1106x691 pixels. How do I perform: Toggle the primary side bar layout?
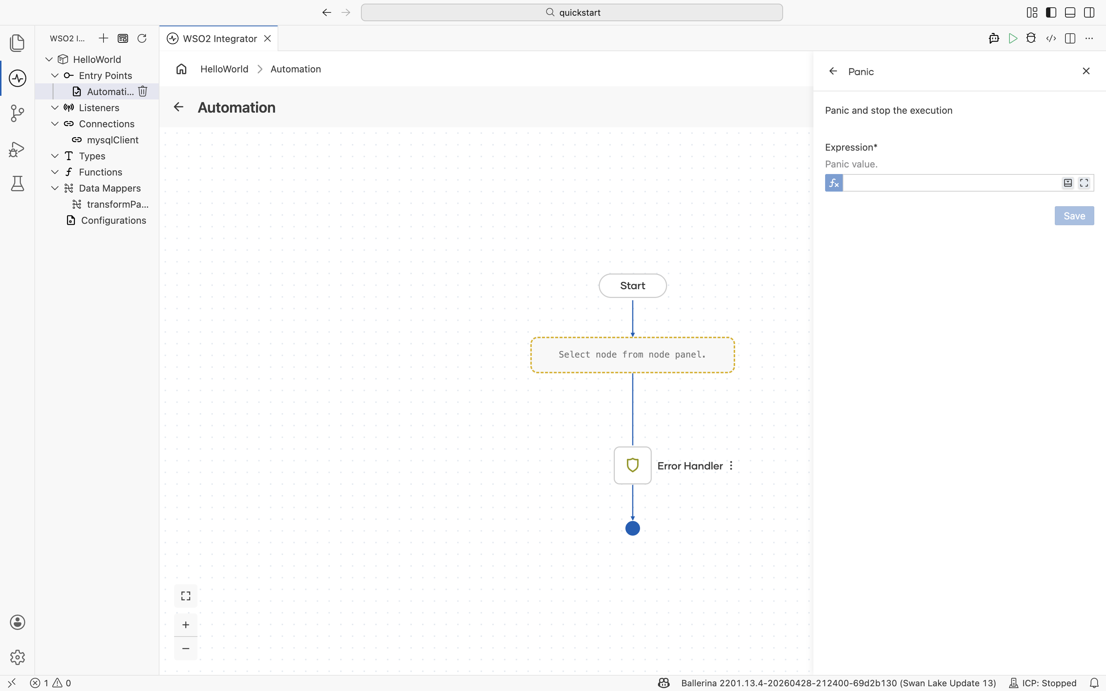pyautogui.click(x=1051, y=12)
